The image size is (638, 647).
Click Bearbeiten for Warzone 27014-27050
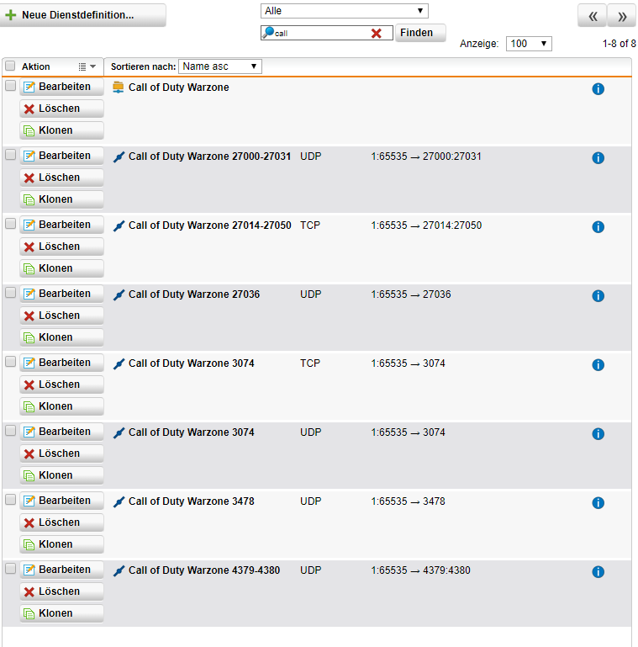(x=61, y=225)
